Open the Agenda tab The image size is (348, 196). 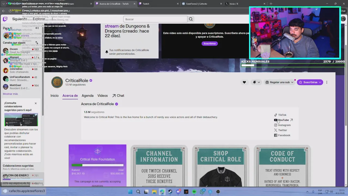[88, 96]
